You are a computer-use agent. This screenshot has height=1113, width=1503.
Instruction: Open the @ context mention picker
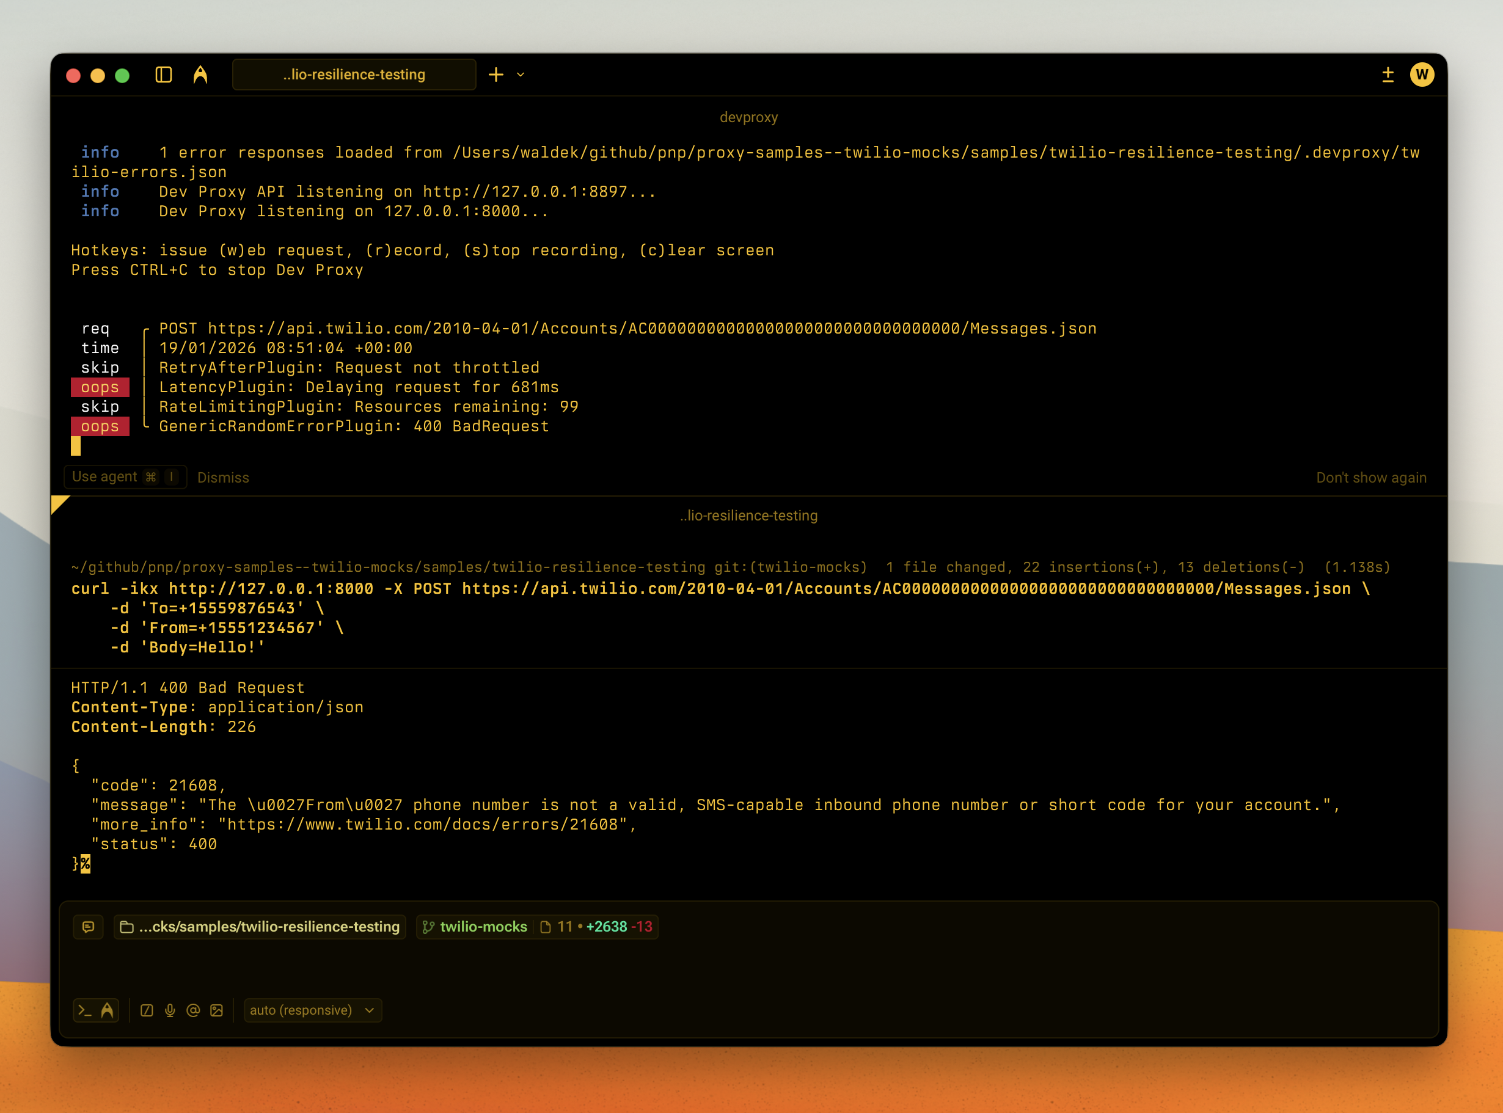click(x=193, y=1010)
